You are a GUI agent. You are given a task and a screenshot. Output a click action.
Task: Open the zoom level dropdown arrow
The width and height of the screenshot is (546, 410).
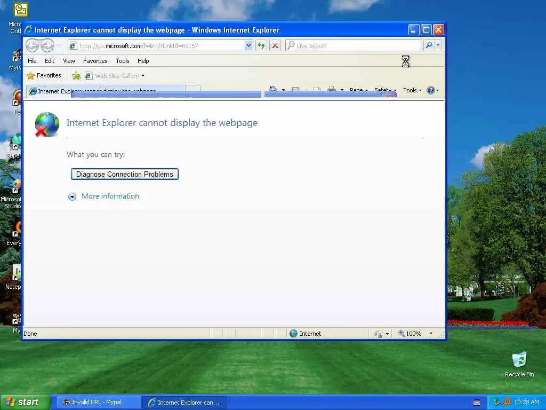431,334
